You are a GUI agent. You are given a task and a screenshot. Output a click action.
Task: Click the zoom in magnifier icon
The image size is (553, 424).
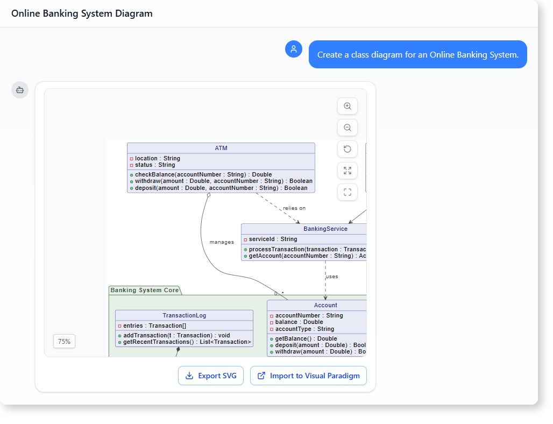[348, 107]
